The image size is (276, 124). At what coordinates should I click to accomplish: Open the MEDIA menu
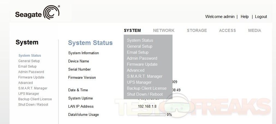pyautogui.click(x=254, y=31)
